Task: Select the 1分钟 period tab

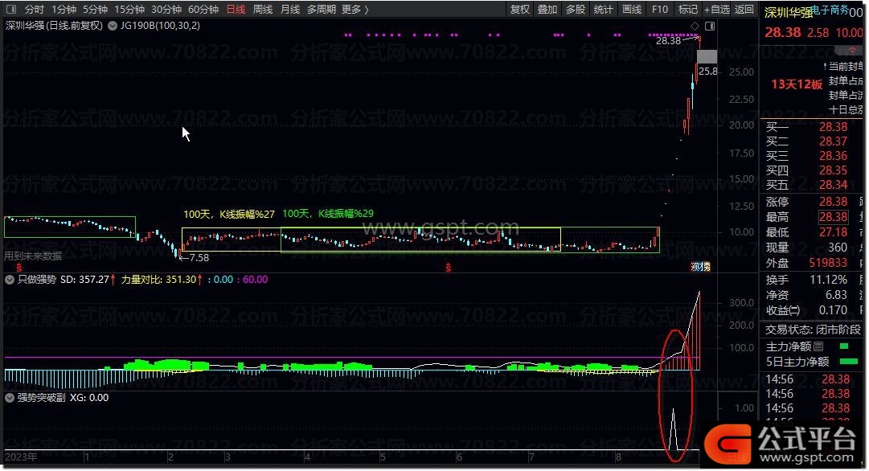Action: pos(64,10)
